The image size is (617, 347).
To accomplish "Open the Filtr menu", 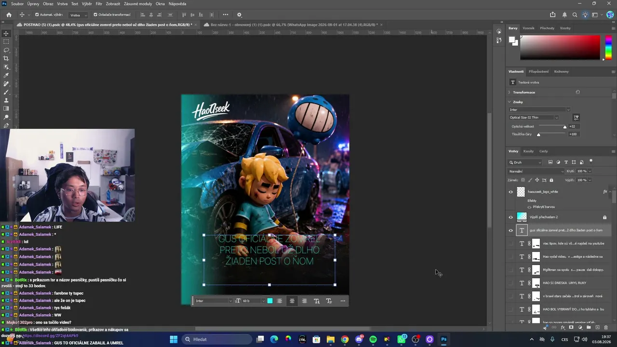I will coord(99,4).
